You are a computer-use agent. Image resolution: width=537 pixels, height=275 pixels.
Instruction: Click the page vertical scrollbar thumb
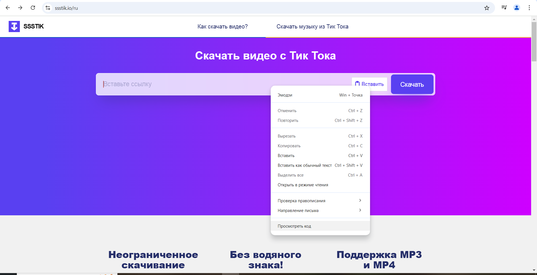pyautogui.click(x=534, y=42)
